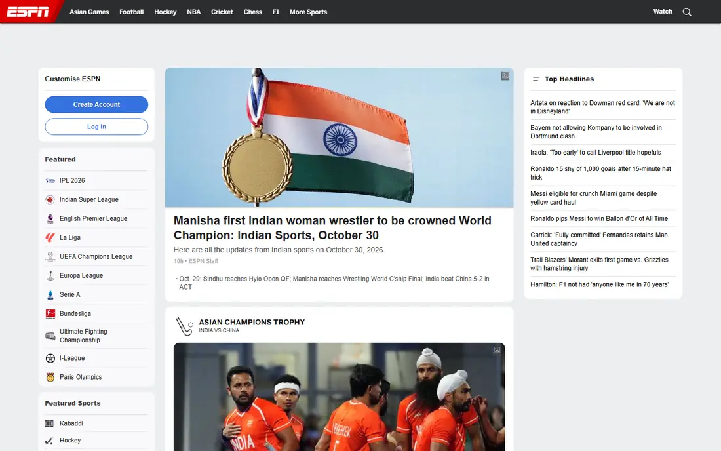Image resolution: width=721 pixels, height=451 pixels.
Task: Click the Europa League trophy icon
Action: coord(50,276)
